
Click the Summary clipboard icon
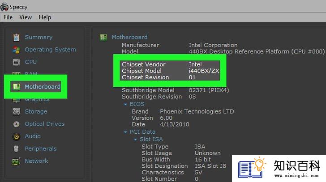(x=16, y=38)
